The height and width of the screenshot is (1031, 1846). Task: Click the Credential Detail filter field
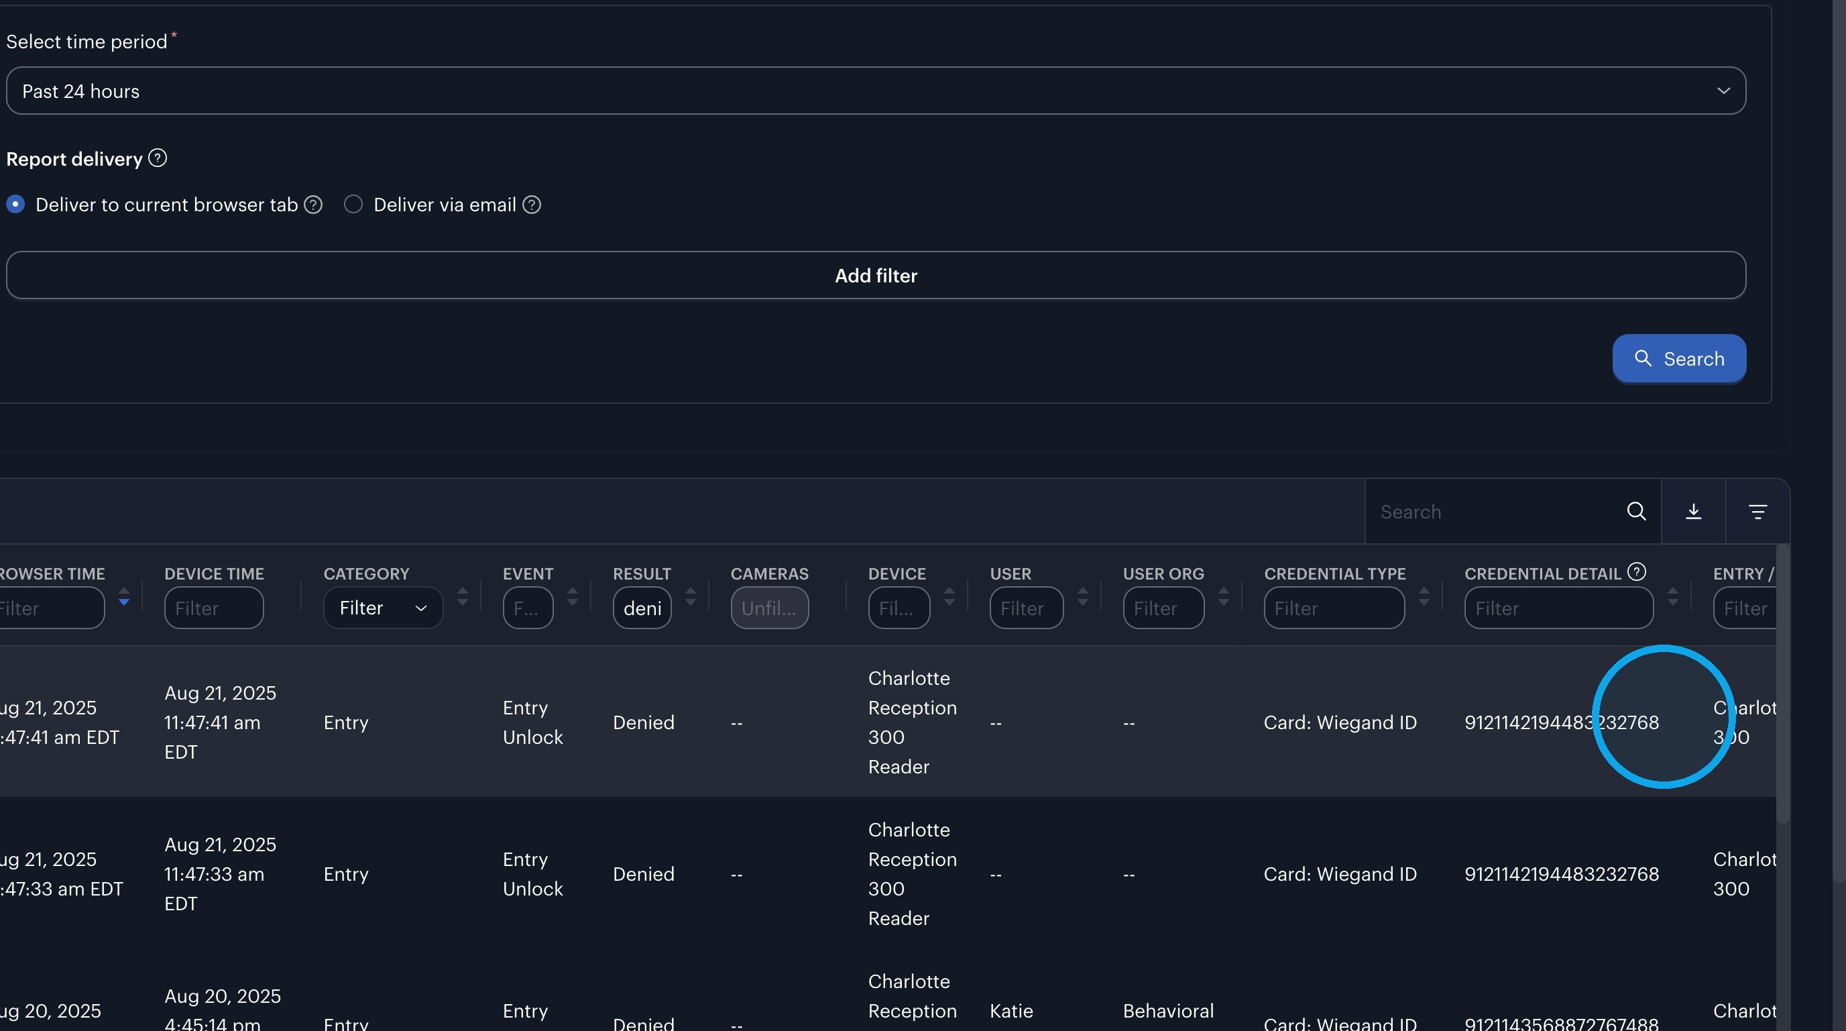pyautogui.click(x=1560, y=608)
